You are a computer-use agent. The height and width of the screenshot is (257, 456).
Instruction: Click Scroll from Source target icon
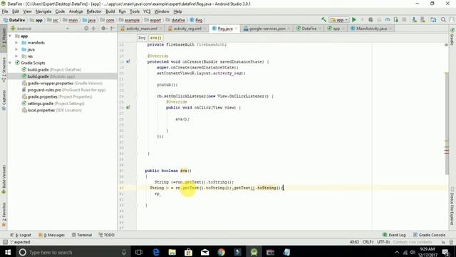click(86, 29)
